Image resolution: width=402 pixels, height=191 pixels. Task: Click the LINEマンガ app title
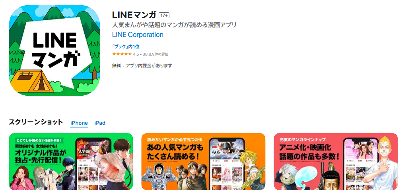[134, 15]
